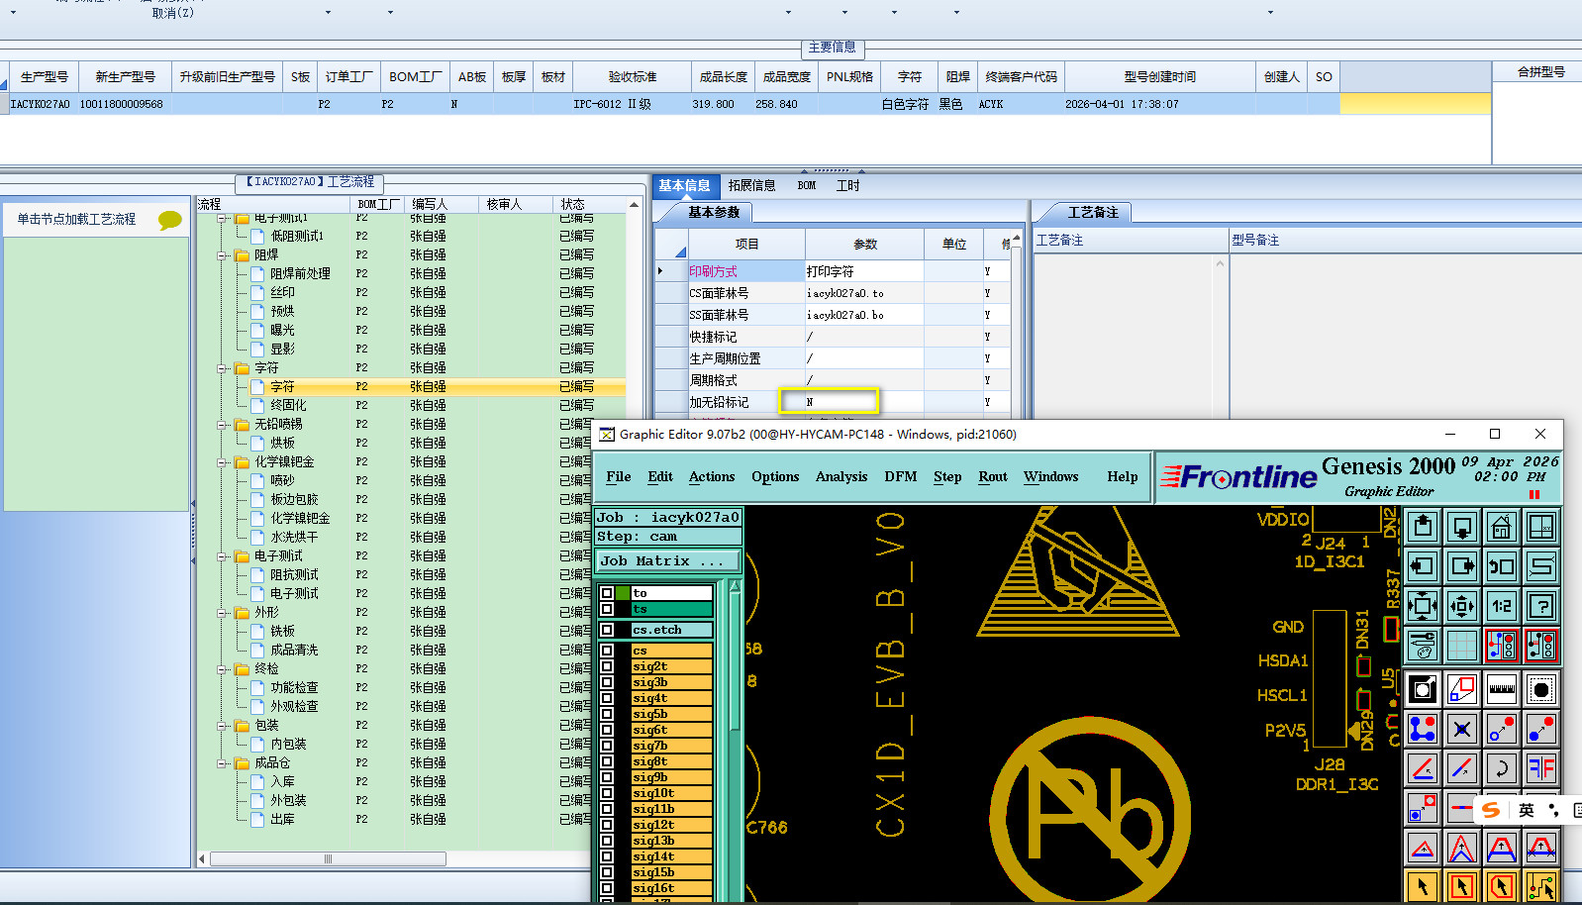Click the pan down icon in Graphic Editor
Image resolution: width=1582 pixels, height=905 pixels.
1462,528
